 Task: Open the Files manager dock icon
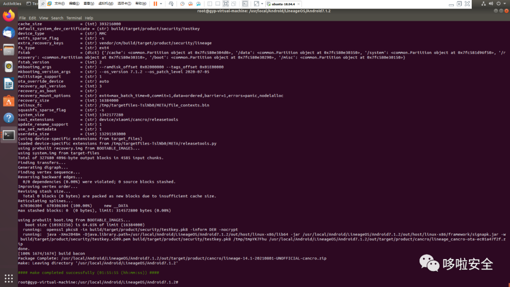[x=9, y=50]
